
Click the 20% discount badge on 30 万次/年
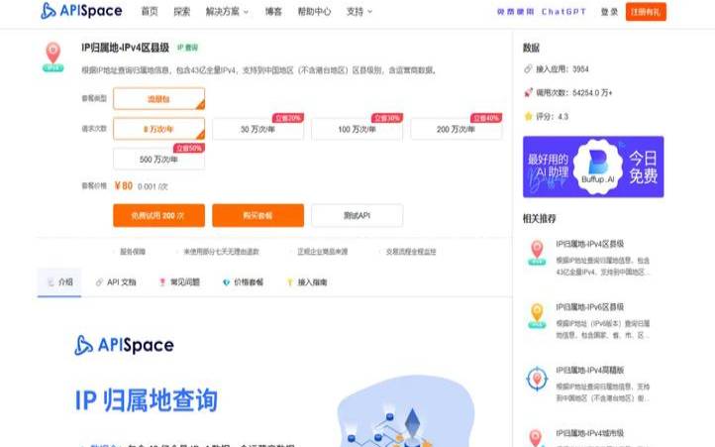288,118
